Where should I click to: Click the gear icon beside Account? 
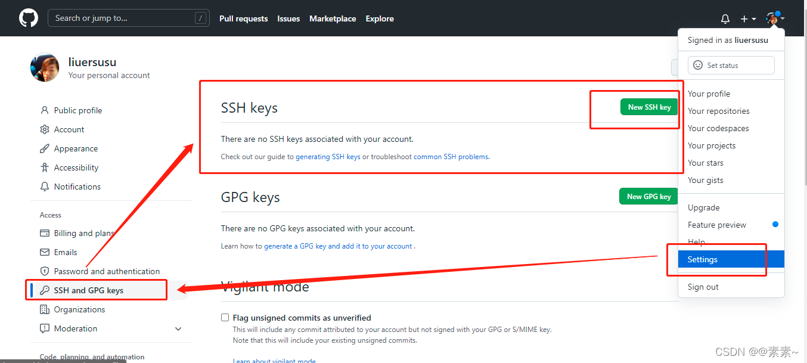(x=44, y=129)
